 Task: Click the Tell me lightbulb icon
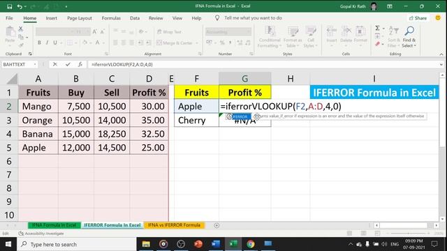pyautogui.click(x=217, y=18)
